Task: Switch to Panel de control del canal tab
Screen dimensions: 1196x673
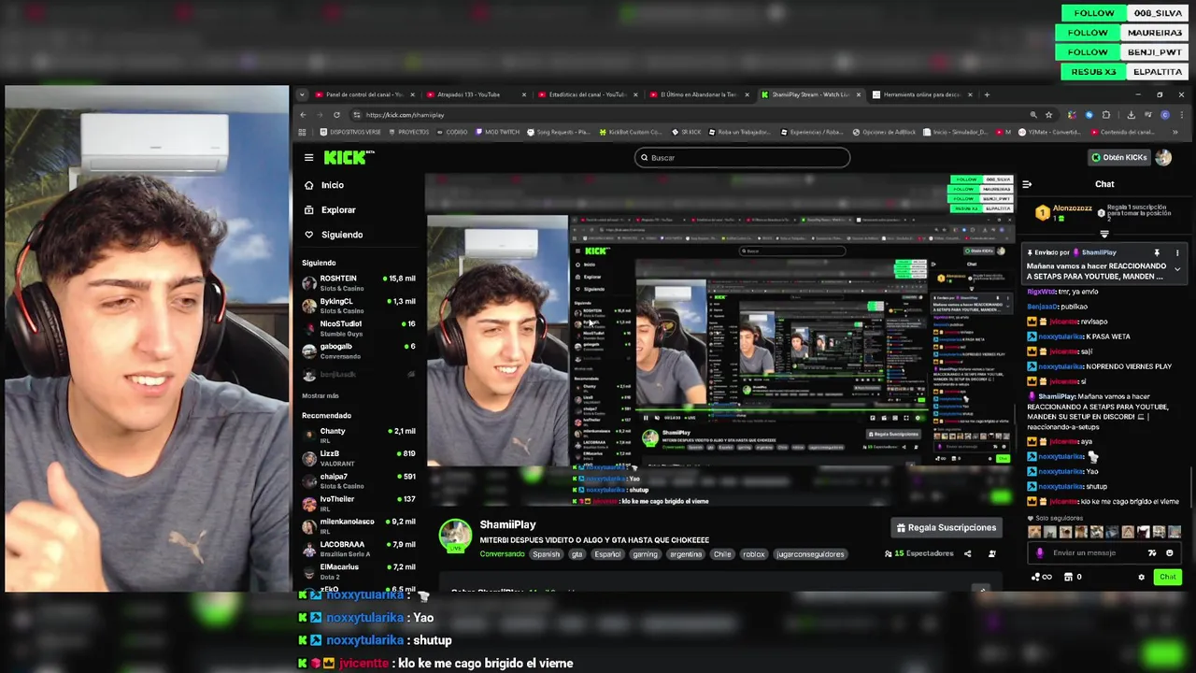Action: pyautogui.click(x=365, y=94)
